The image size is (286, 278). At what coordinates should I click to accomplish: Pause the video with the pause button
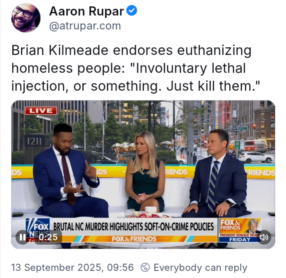22,237
